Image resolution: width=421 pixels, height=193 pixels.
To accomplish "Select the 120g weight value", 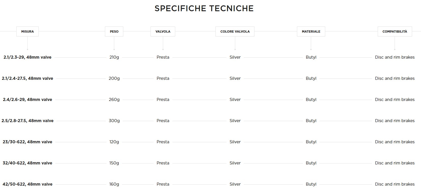I will pyautogui.click(x=114, y=142).
